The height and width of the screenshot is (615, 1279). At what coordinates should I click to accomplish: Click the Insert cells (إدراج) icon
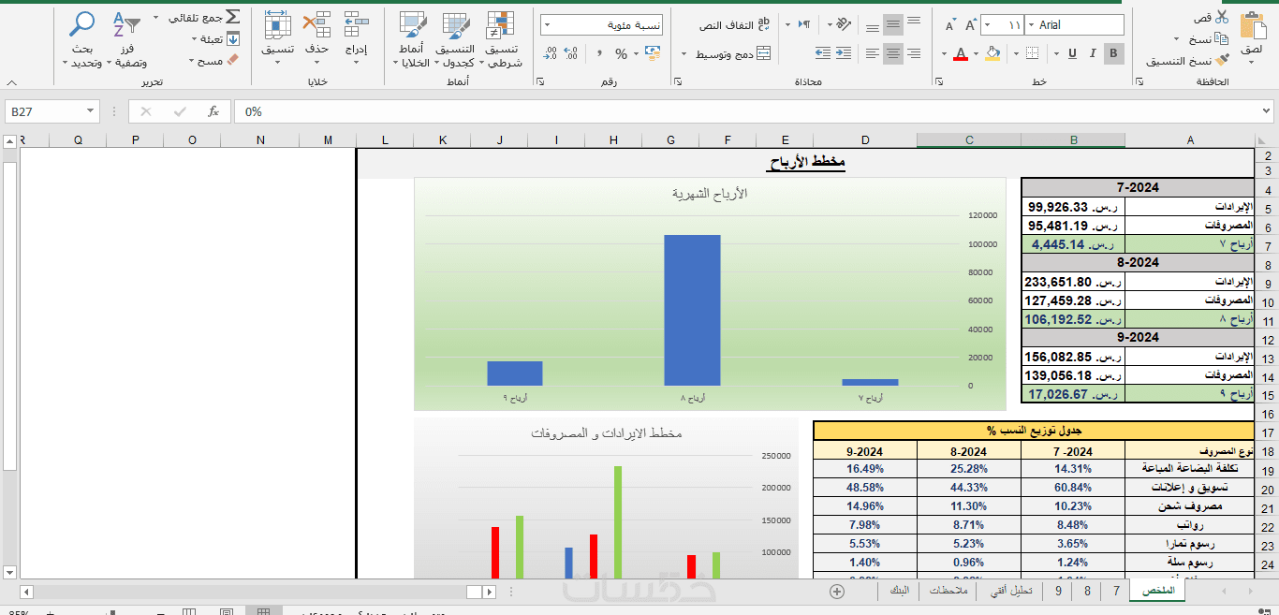coord(356,24)
